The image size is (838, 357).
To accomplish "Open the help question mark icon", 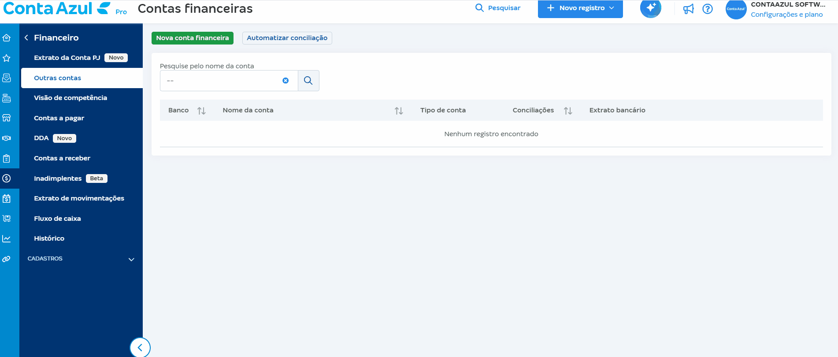I will (708, 9).
